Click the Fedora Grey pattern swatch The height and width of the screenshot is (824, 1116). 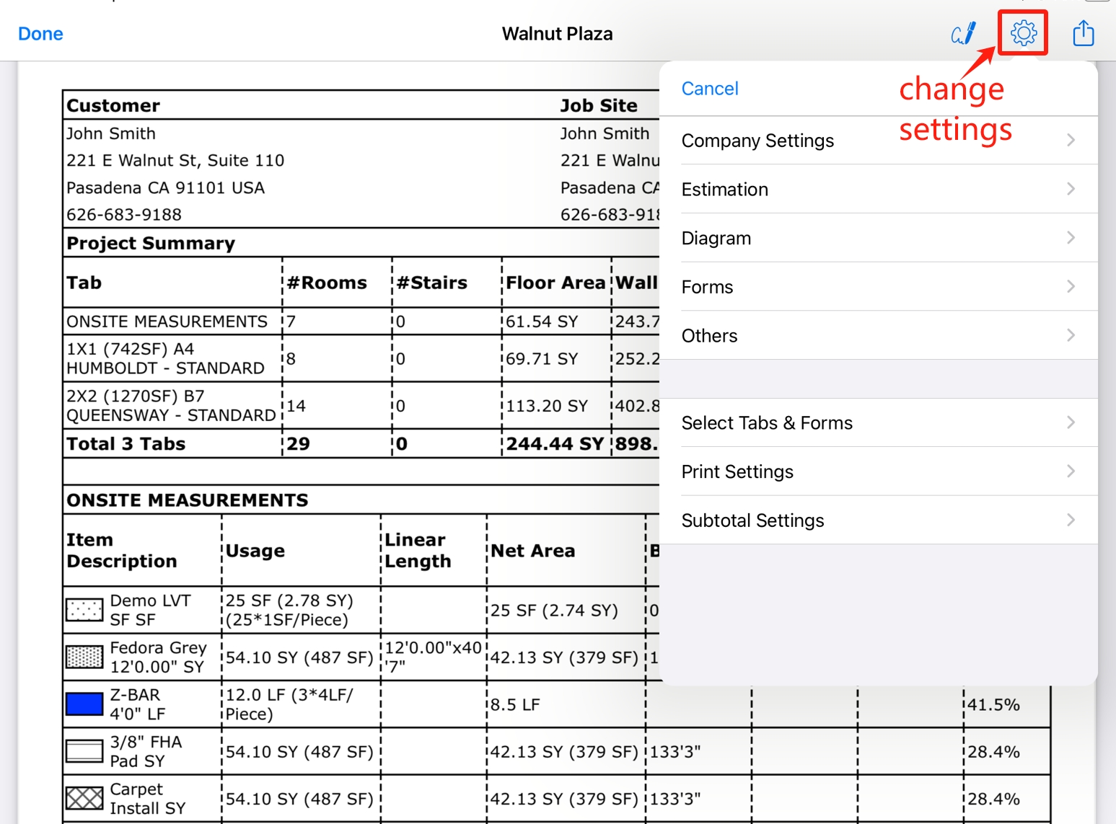click(84, 657)
